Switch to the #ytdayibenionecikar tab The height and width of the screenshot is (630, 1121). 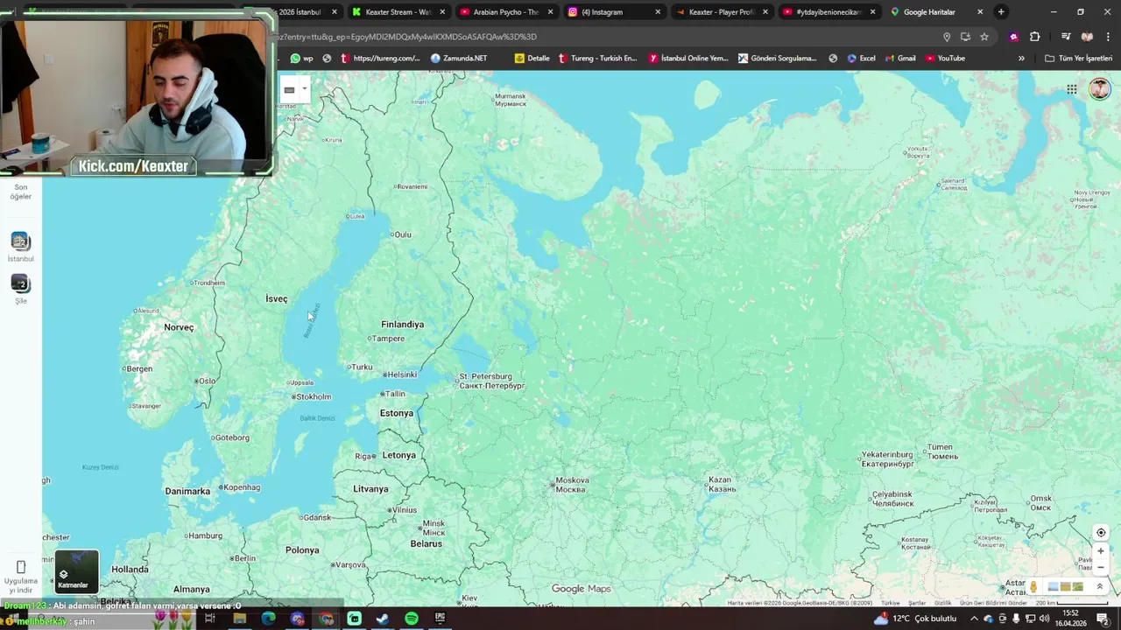tap(828, 12)
